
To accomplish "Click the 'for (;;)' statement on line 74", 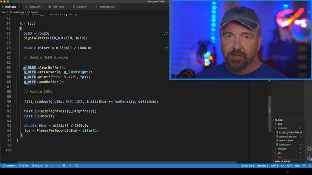I will pyautogui.click(x=27, y=23).
